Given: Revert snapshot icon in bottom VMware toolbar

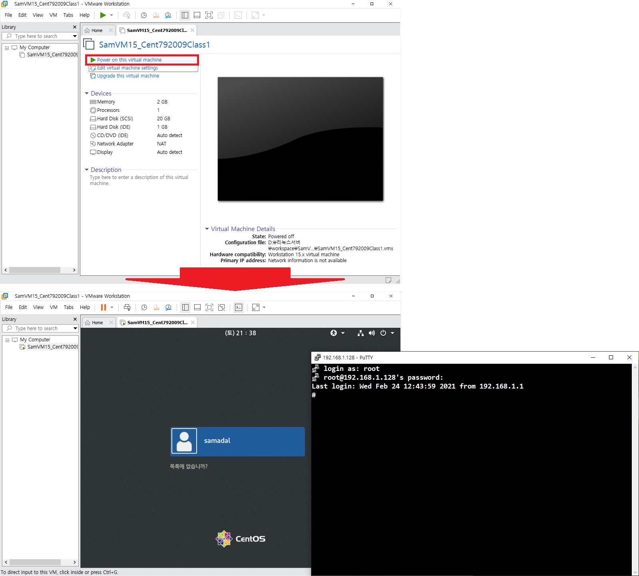Looking at the screenshot, I should click(156, 307).
